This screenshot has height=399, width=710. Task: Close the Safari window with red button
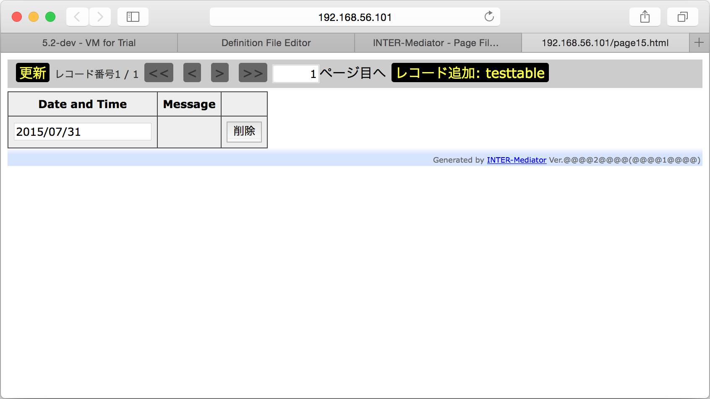[x=17, y=17]
